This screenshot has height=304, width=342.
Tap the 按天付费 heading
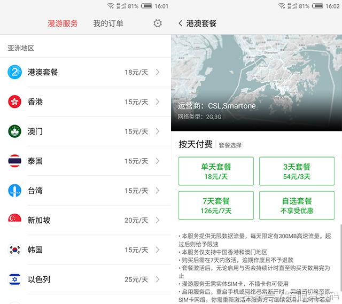click(196, 144)
